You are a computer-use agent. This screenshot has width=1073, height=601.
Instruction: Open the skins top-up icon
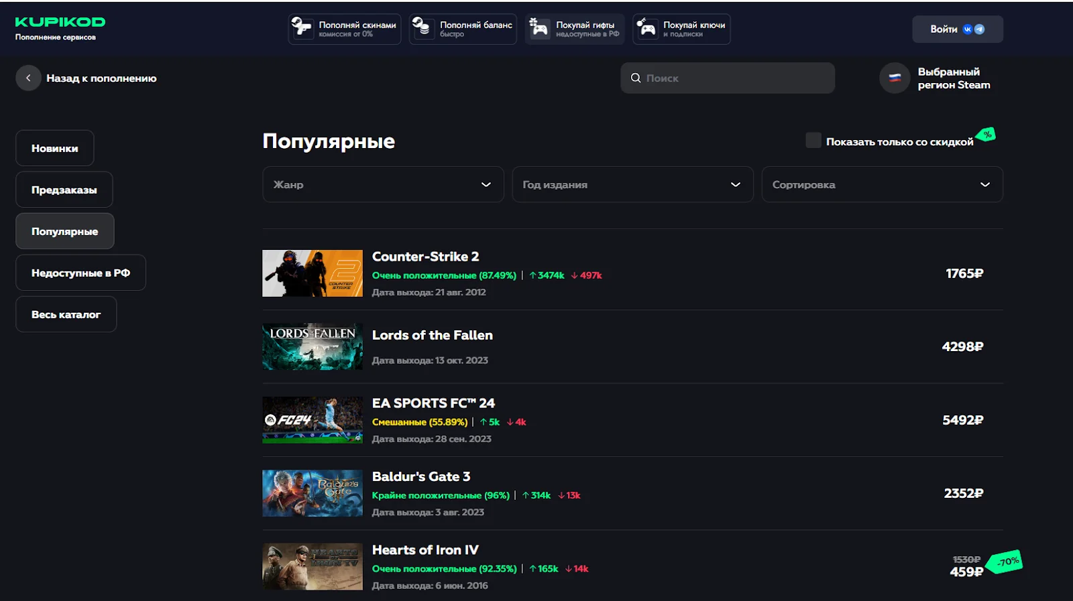pyautogui.click(x=302, y=28)
